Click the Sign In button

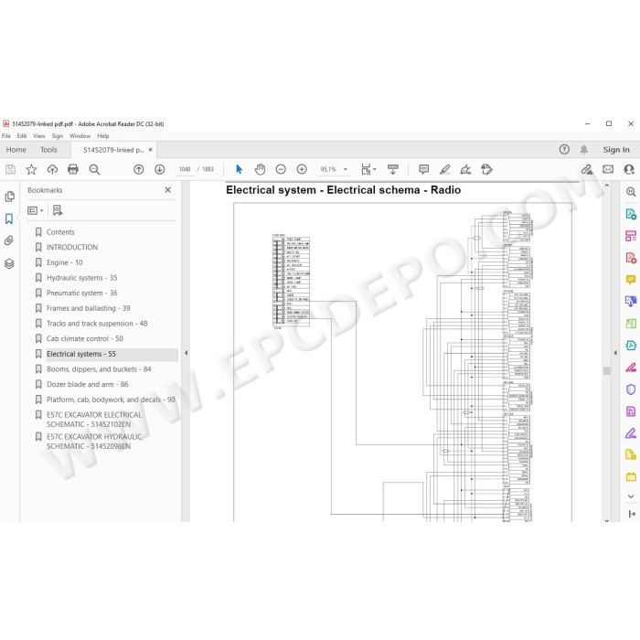pyautogui.click(x=616, y=150)
